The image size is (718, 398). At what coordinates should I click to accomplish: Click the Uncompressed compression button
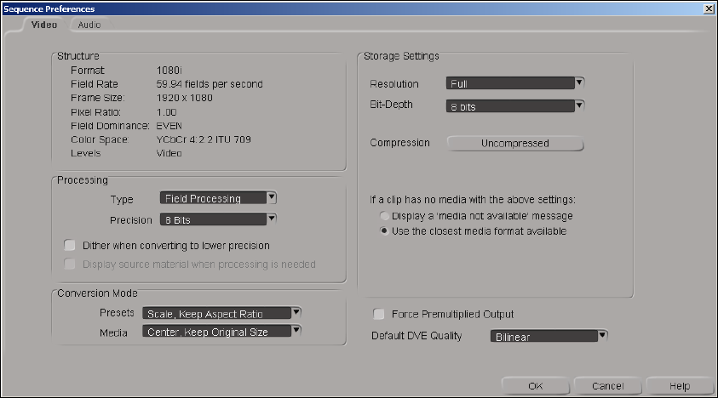pos(515,143)
